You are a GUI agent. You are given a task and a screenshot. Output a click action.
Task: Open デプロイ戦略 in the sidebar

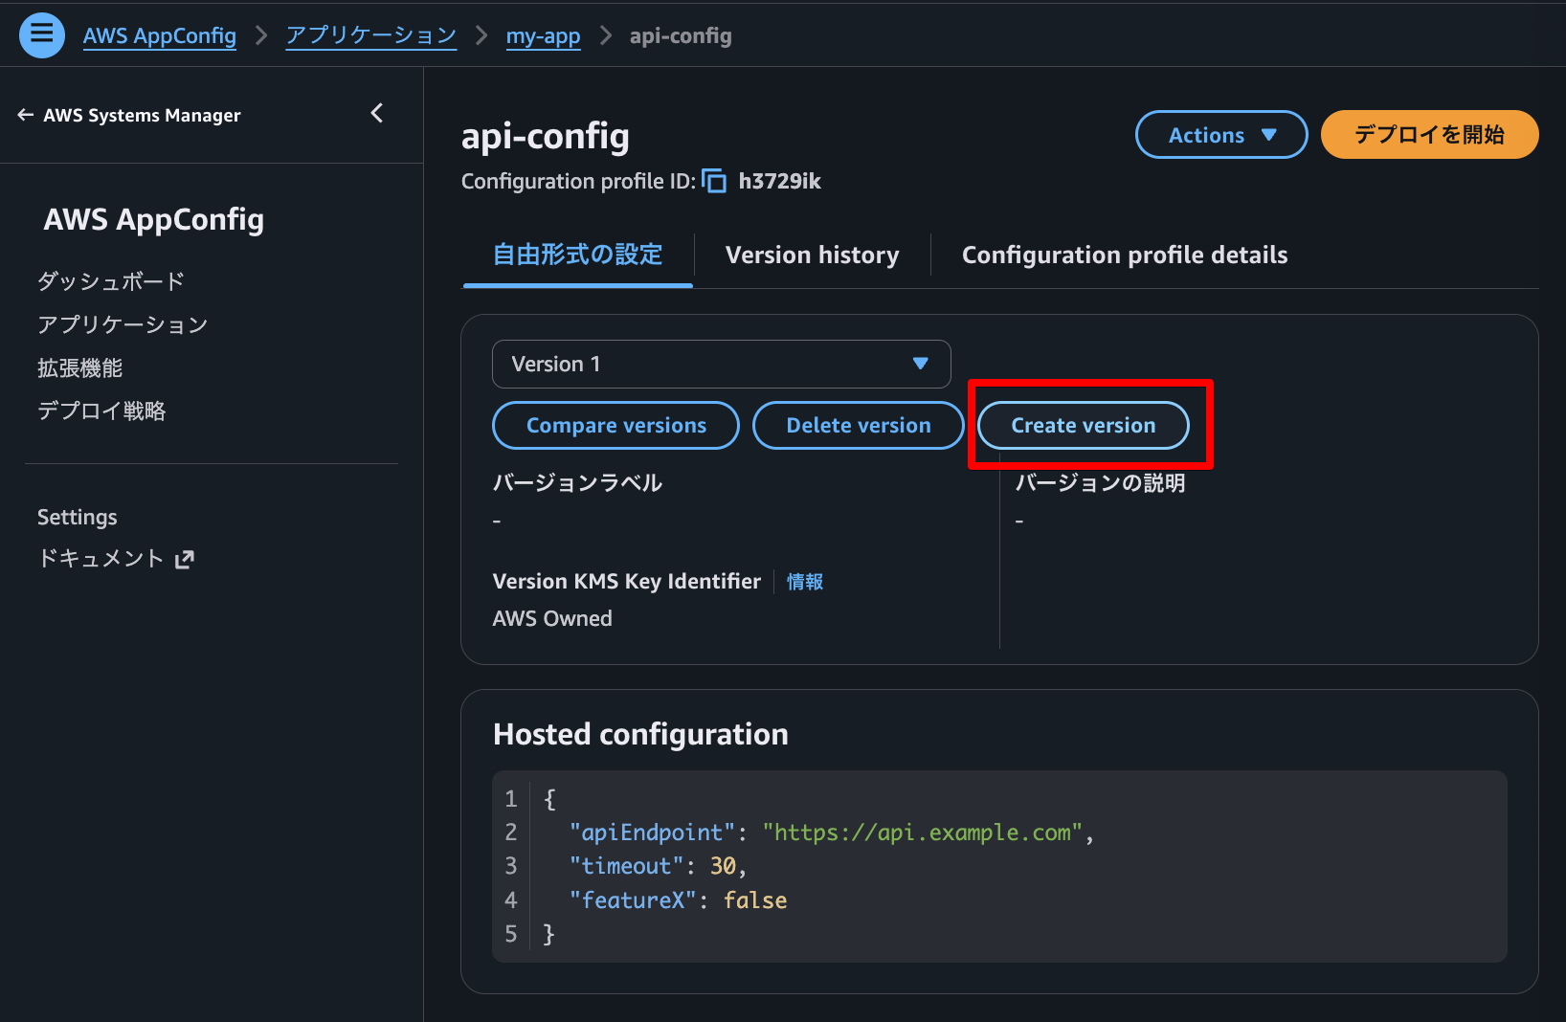coord(101,411)
